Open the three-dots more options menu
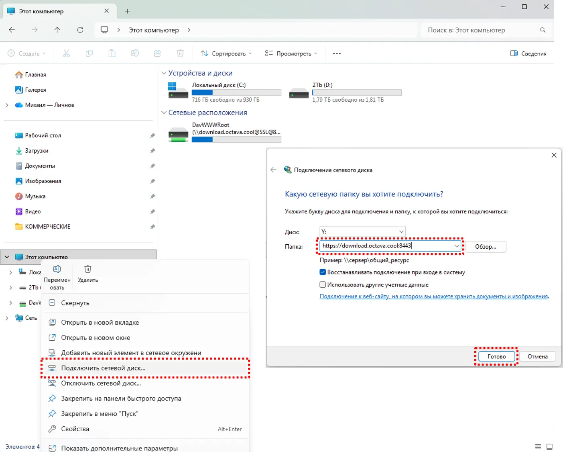Screen dimensions: 563x452 [x=337, y=53]
